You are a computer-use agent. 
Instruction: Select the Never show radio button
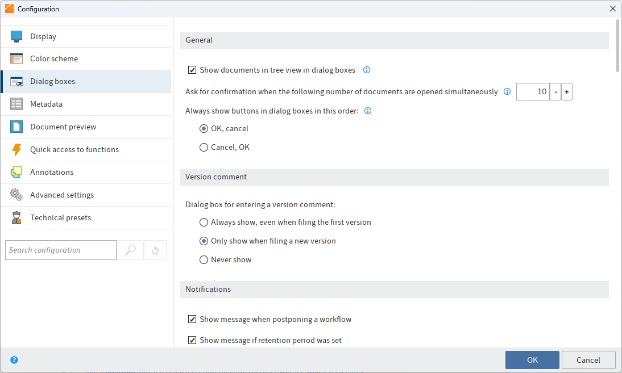click(204, 259)
